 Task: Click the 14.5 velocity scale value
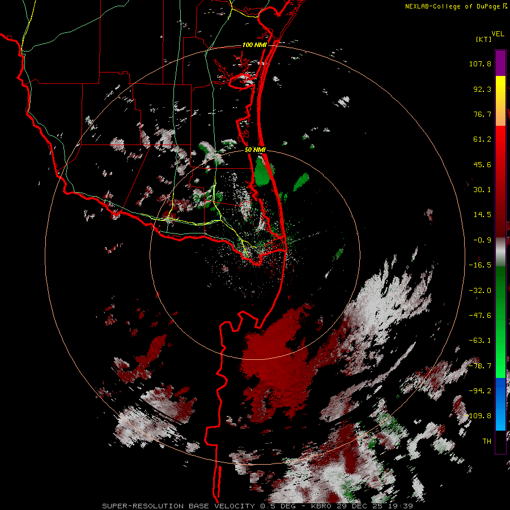point(482,215)
